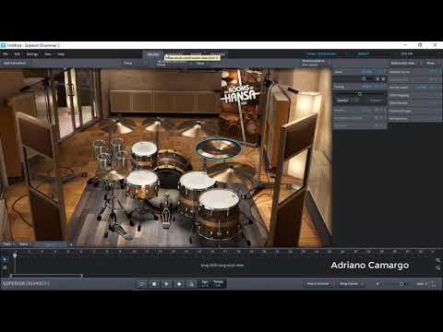
Task: Open the Edit menu
Action: [x=18, y=54]
